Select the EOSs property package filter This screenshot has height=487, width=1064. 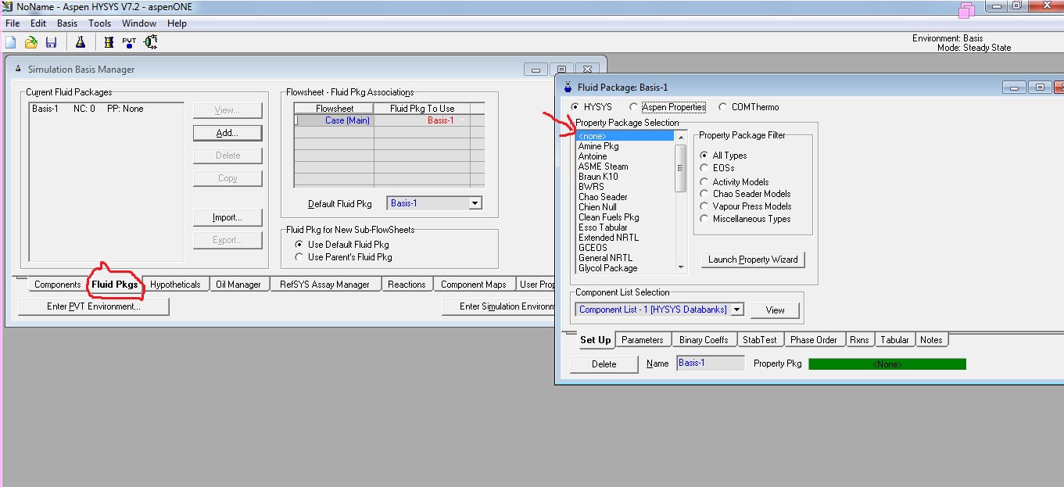[x=705, y=168]
